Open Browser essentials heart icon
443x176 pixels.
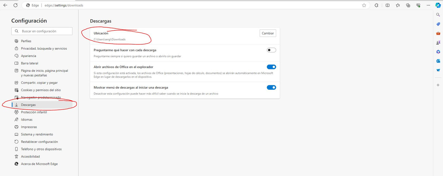[418, 5]
